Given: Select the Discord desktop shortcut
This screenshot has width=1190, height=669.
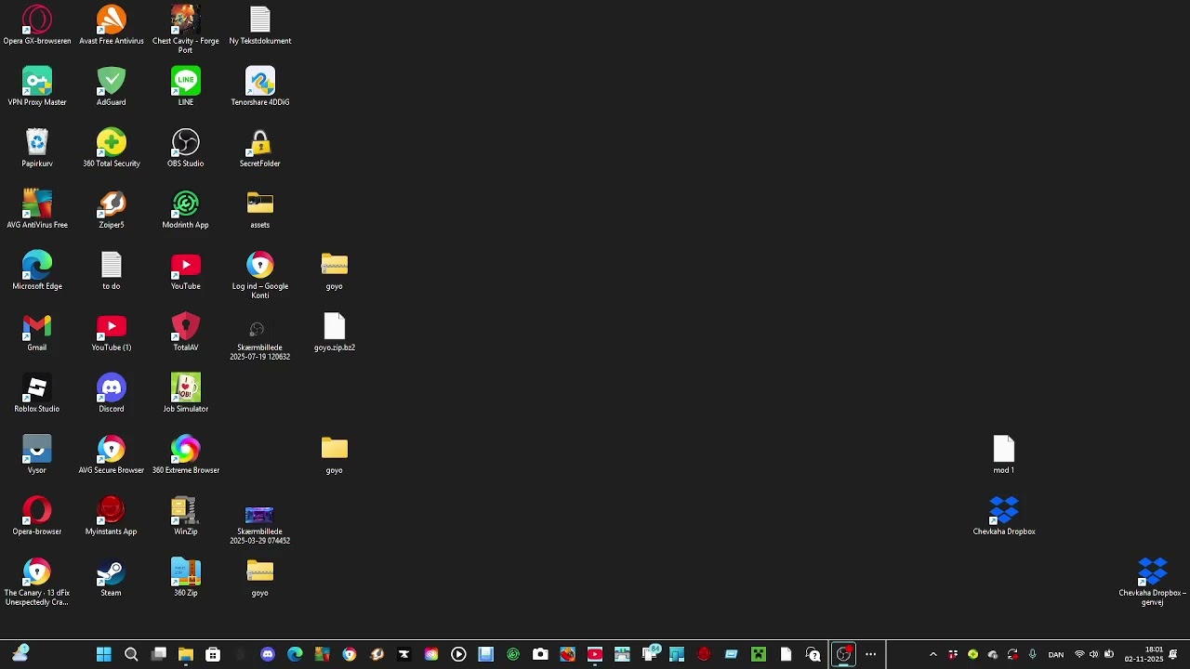Looking at the screenshot, I should (112, 393).
